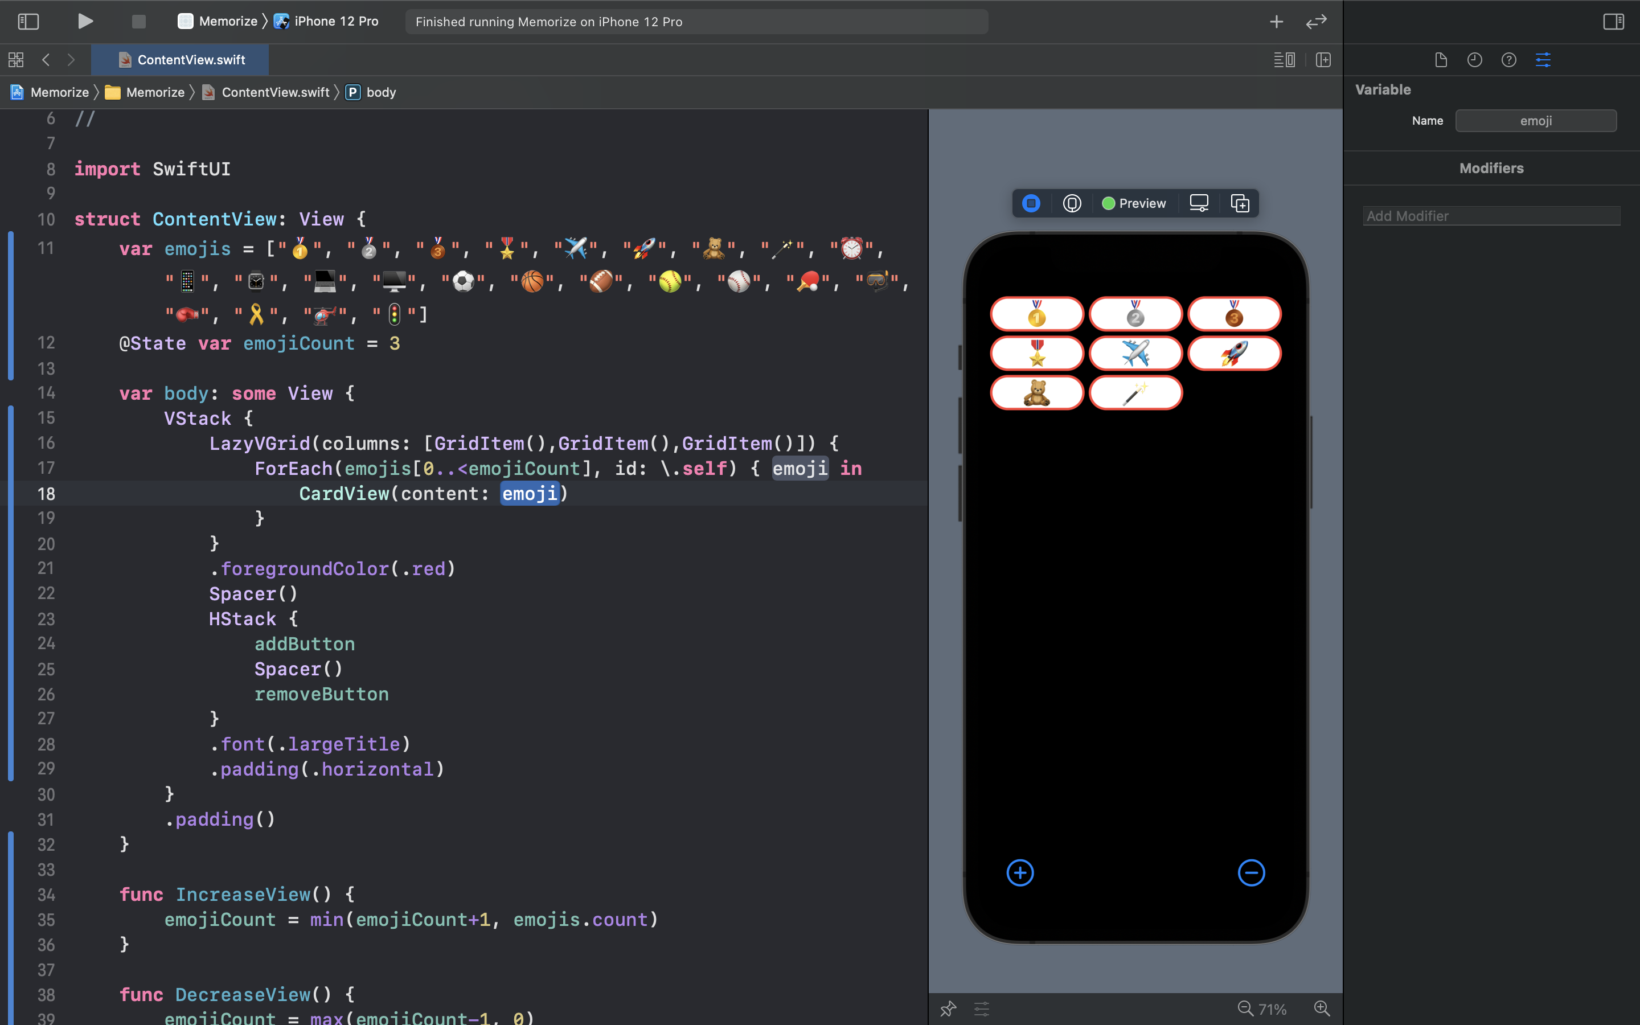This screenshot has height=1025, width=1640.
Task: Click the Stop button in toolbar
Action: click(x=138, y=21)
